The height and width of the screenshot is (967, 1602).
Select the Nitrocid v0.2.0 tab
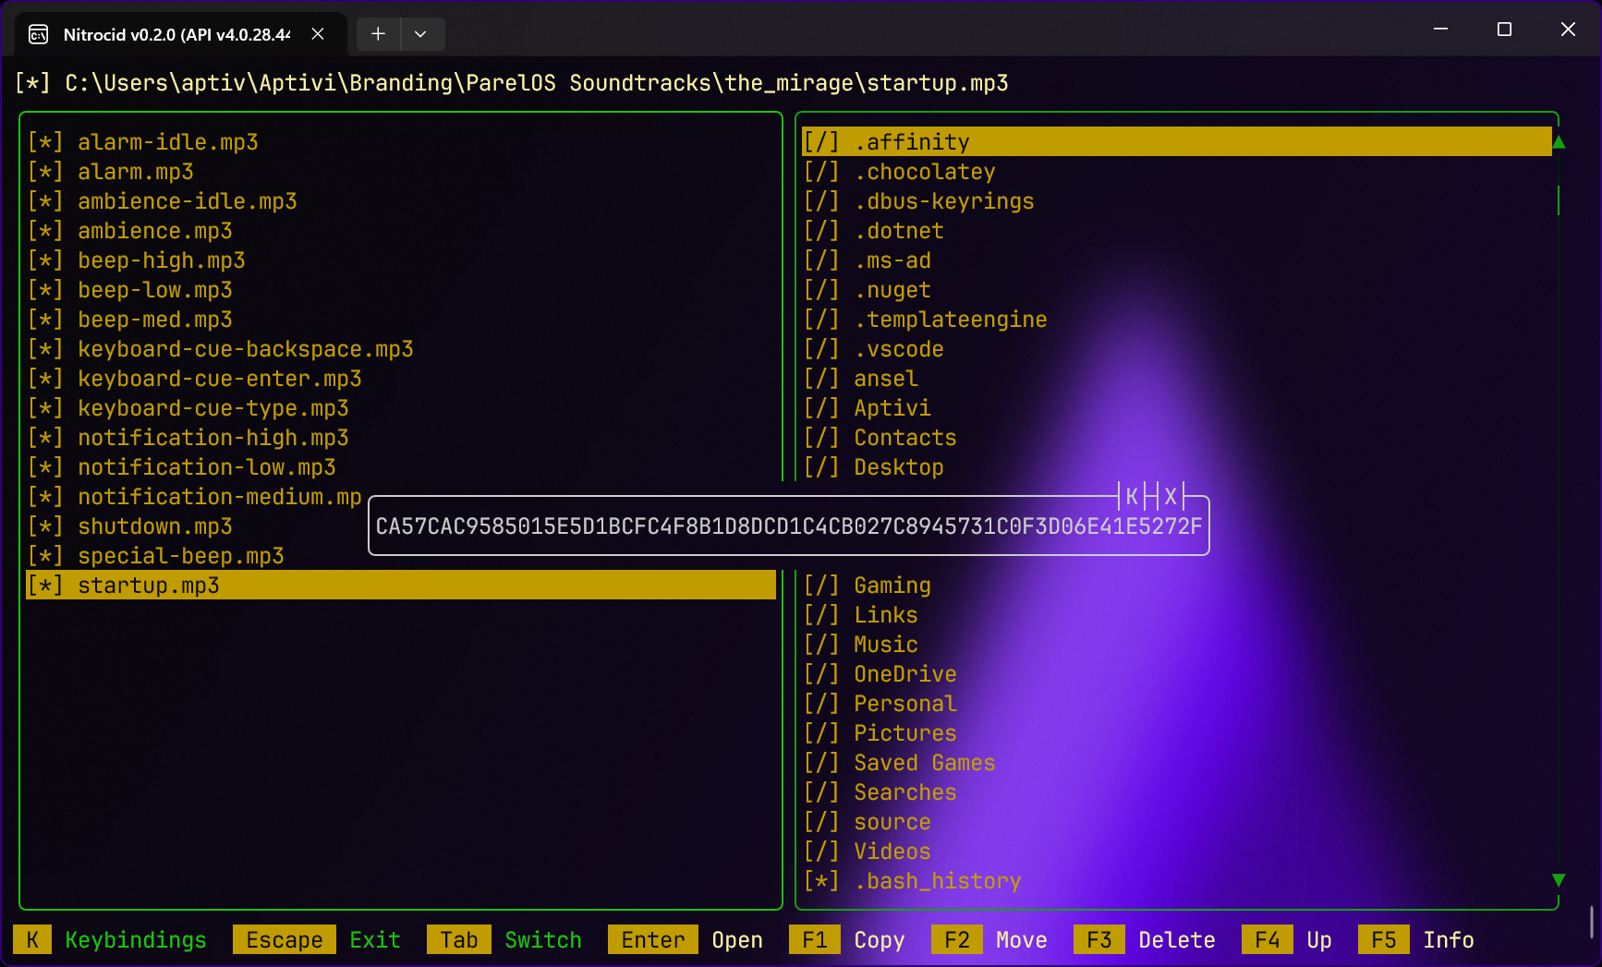pyautogui.click(x=176, y=34)
